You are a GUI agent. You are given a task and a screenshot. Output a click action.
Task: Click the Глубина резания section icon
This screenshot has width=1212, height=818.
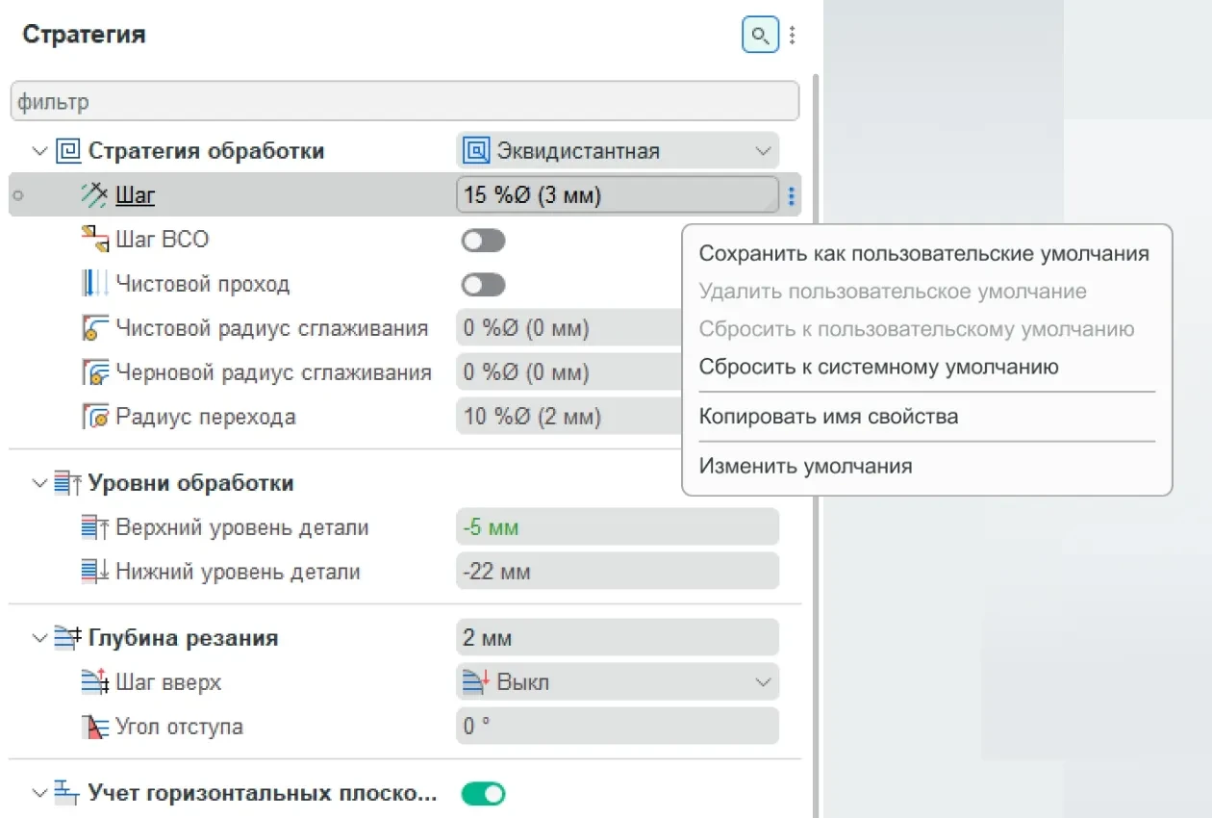tap(67, 637)
